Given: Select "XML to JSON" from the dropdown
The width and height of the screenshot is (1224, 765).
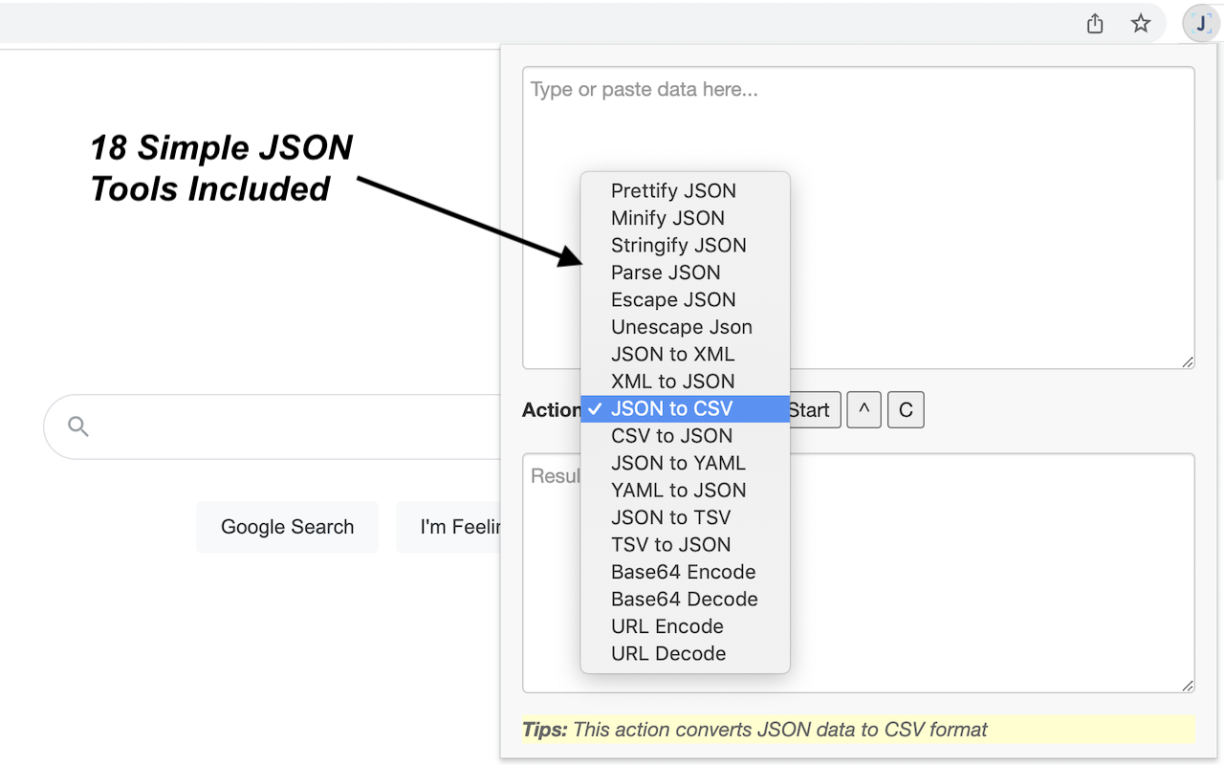Looking at the screenshot, I should [672, 381].
